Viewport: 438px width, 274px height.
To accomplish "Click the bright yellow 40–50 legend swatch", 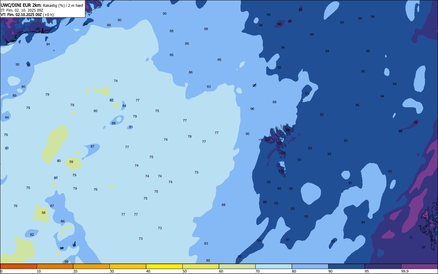I will 164,266.
